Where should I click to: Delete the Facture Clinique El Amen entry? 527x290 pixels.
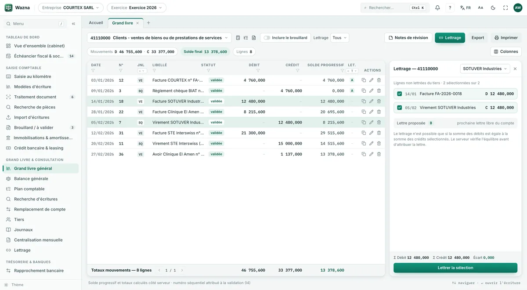tap(379, 112)
